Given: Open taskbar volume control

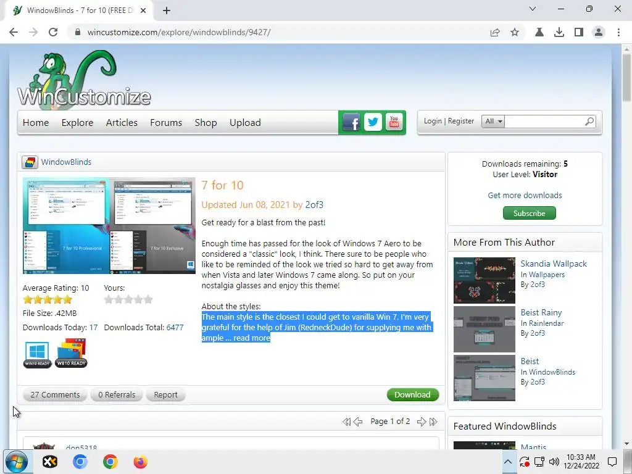Looking at the screenshot, I should click(x=554, y=462).
